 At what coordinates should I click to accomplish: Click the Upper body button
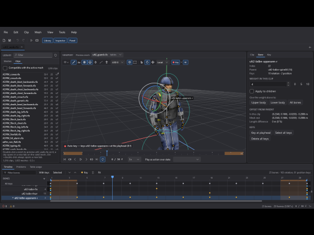point(258,102)
